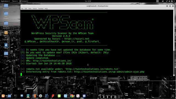Click the 'Version 2.9.3' text

tap(61, 36)
